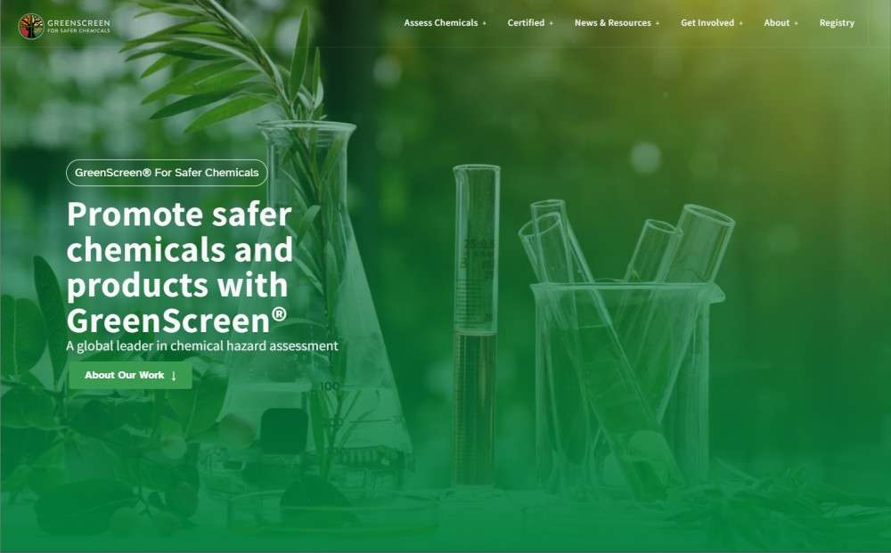Go to the Registry page
The height and width of the screenshot is (553, 891).
pos(837,23)
